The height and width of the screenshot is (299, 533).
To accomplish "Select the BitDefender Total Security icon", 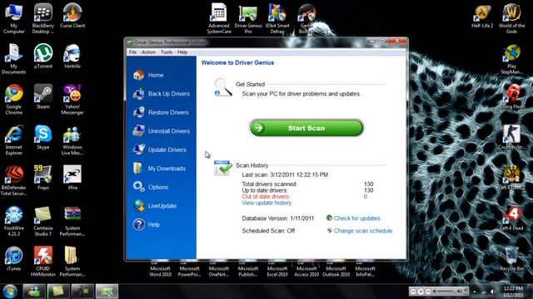I will coord(13,181).
